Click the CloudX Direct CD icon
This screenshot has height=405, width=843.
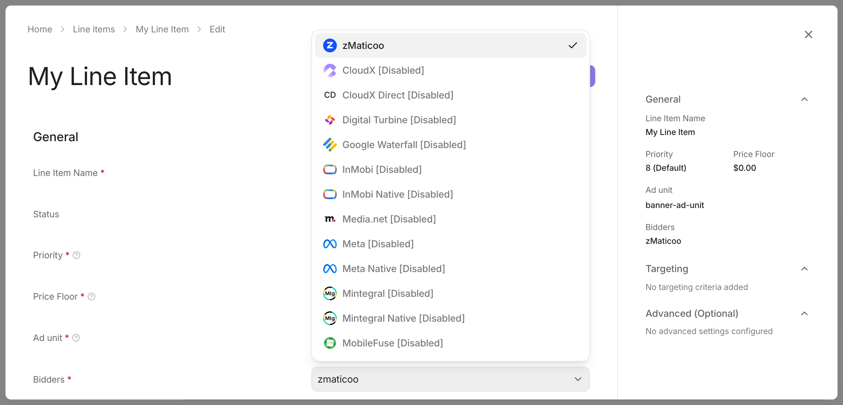330,95
